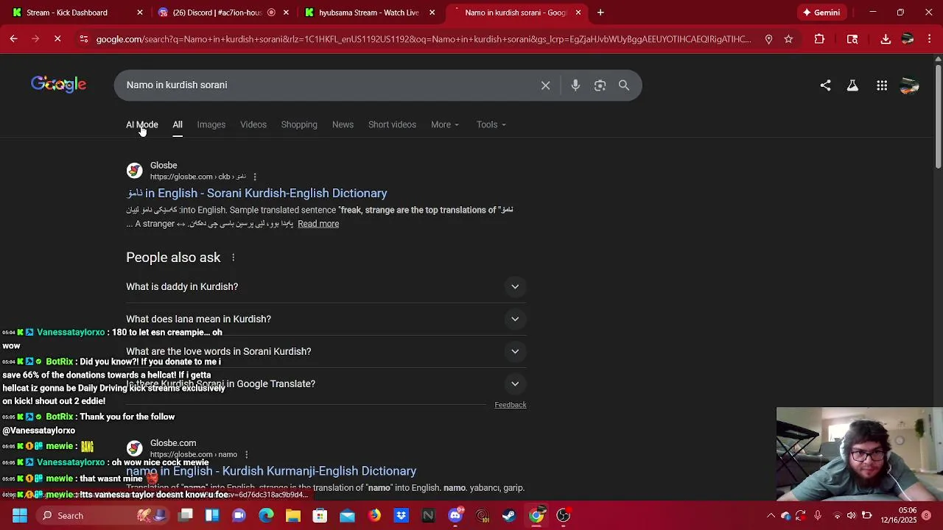943x530 pixels.
Task: Open the site information icon in address bar
Action: [84, 39]
